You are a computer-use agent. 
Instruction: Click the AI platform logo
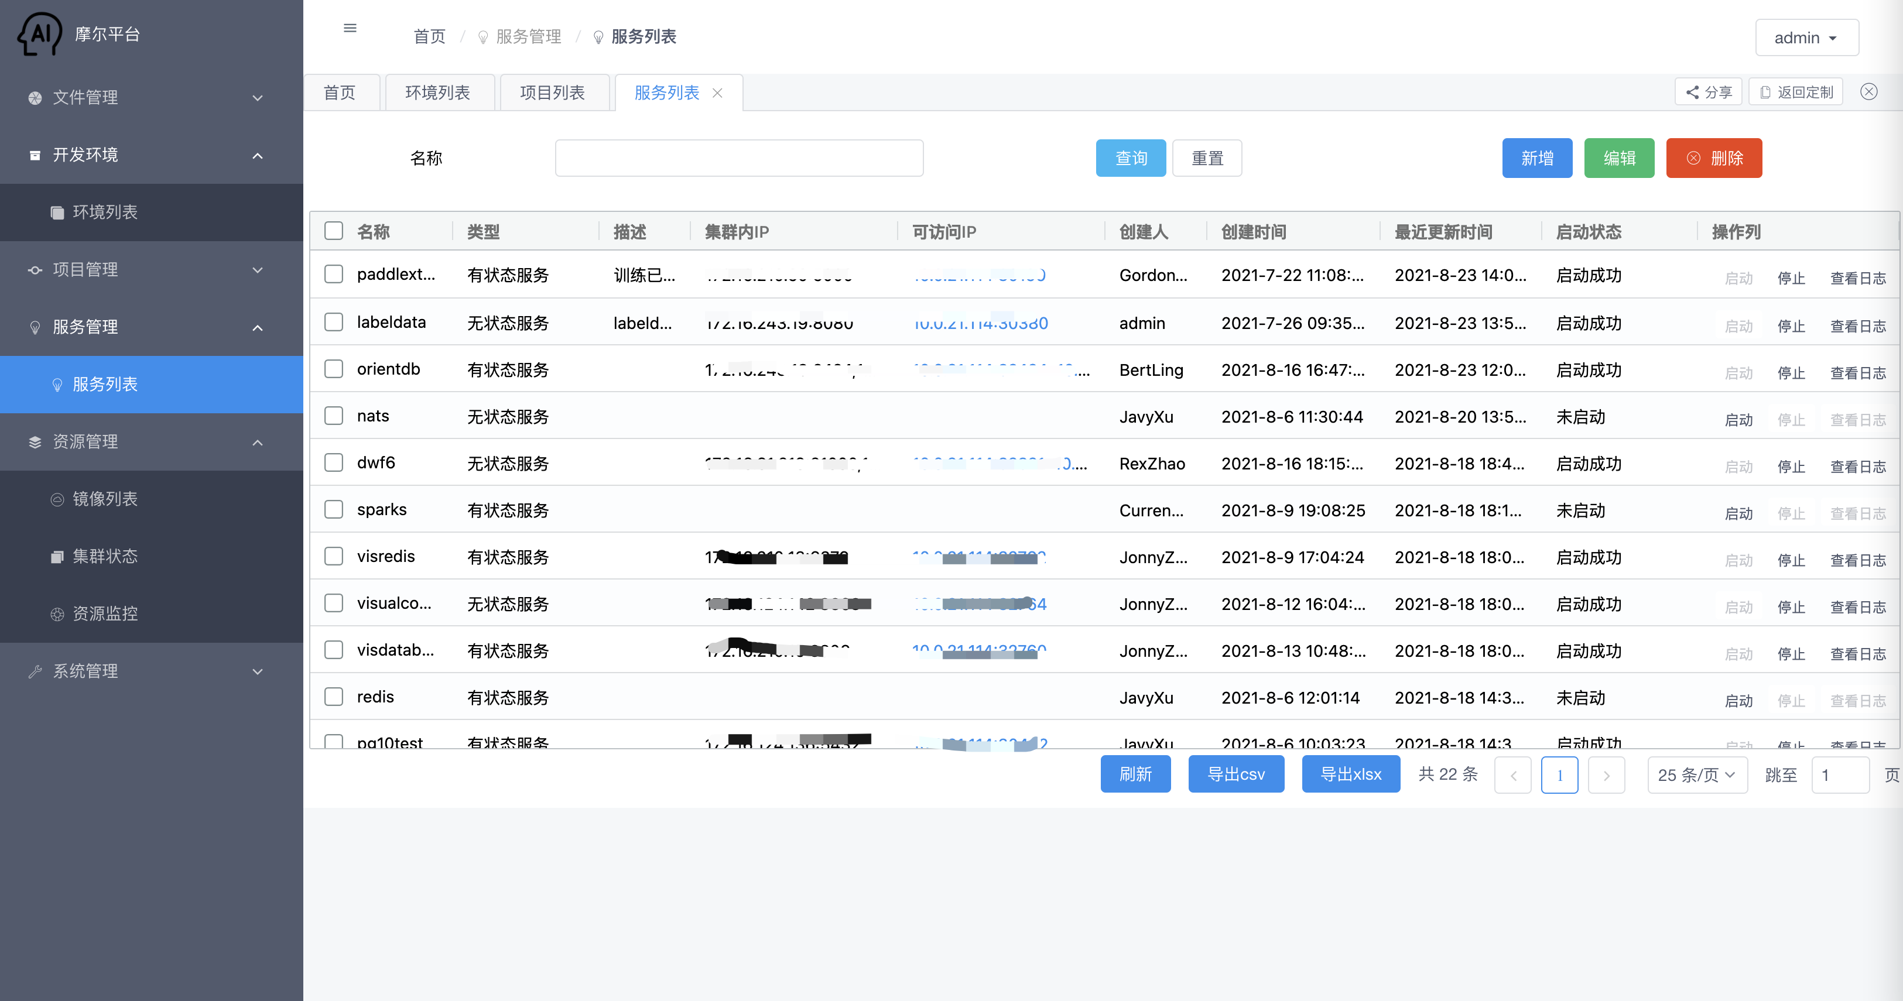click(x=40, y=34)
